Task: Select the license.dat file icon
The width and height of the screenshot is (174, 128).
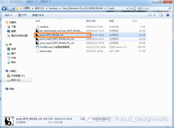Action: pyautogui.click(x=37, y=51)
